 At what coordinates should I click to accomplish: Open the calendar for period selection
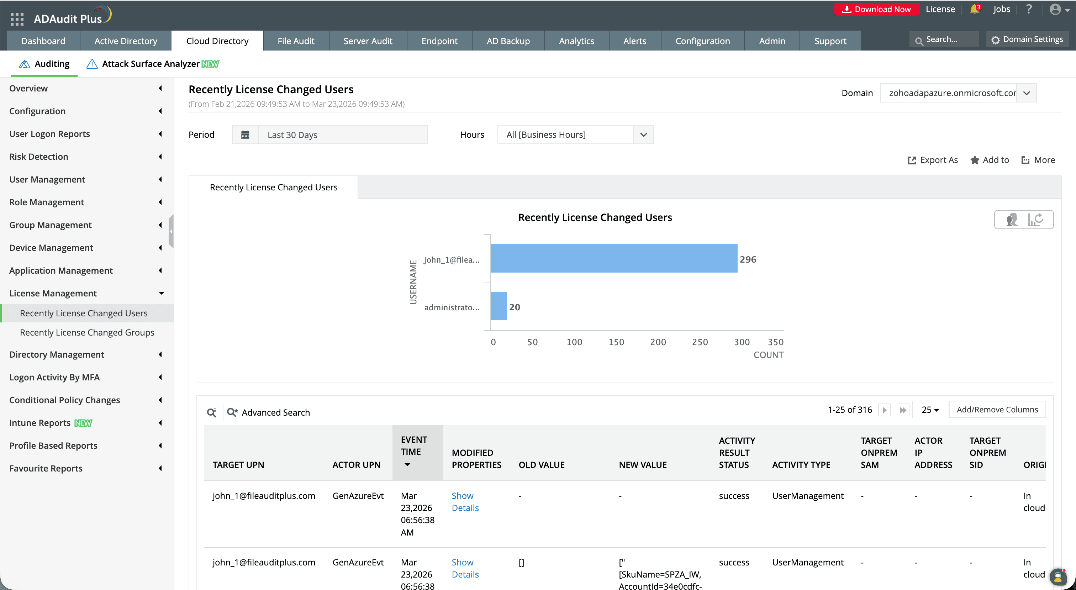point(245,135)
